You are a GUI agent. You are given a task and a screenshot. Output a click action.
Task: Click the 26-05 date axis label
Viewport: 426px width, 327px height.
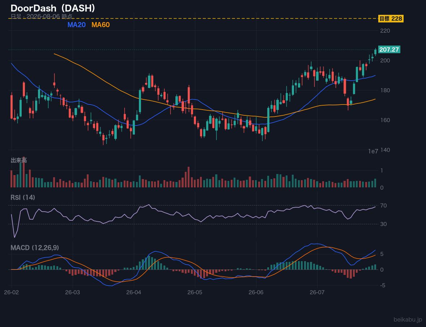[x=195, y=293]
